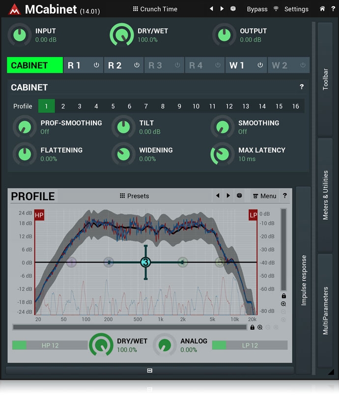Click the Cabinet section help icon
Viewport: 339px width, 395px height.
(x=302, y=87)
